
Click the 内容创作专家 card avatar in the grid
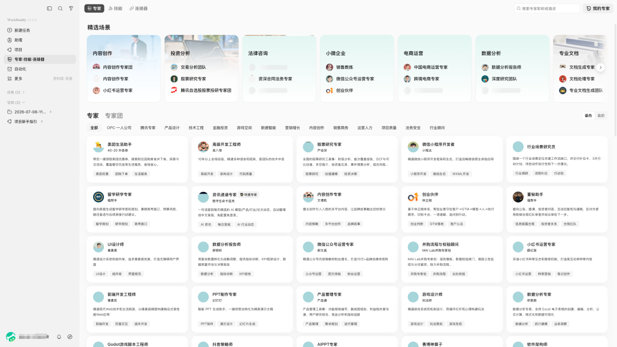click(x=308, y=197)
